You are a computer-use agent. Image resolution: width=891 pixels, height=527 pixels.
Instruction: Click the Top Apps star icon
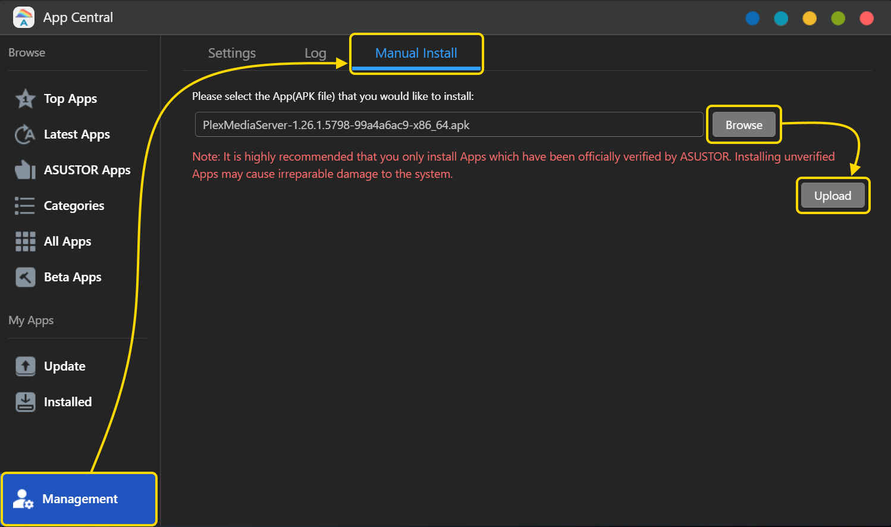pos(25,99)
